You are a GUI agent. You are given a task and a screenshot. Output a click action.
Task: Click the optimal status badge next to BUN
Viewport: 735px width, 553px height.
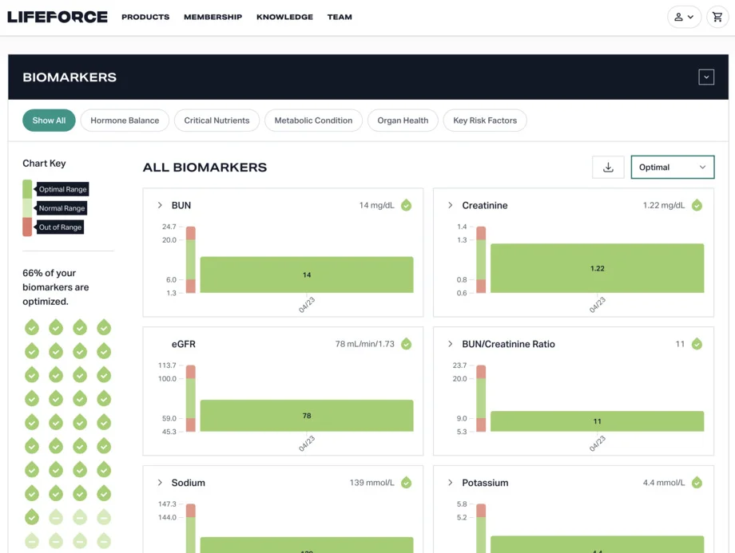[406, 205]
